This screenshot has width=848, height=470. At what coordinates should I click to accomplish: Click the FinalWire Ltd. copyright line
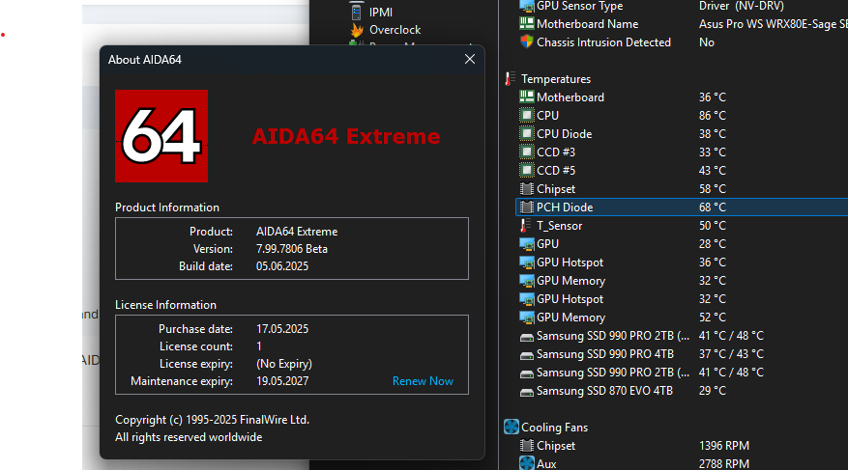click(x=212, y=420)
